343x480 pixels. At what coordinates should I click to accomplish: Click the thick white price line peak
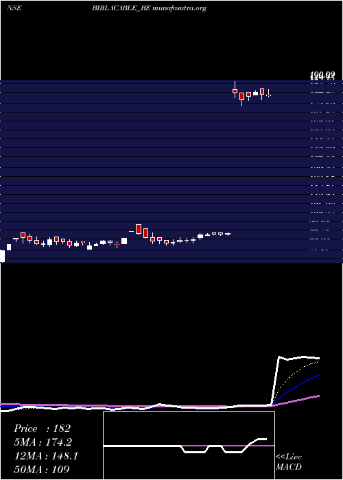pyautogui.click(x=279, y=357)
